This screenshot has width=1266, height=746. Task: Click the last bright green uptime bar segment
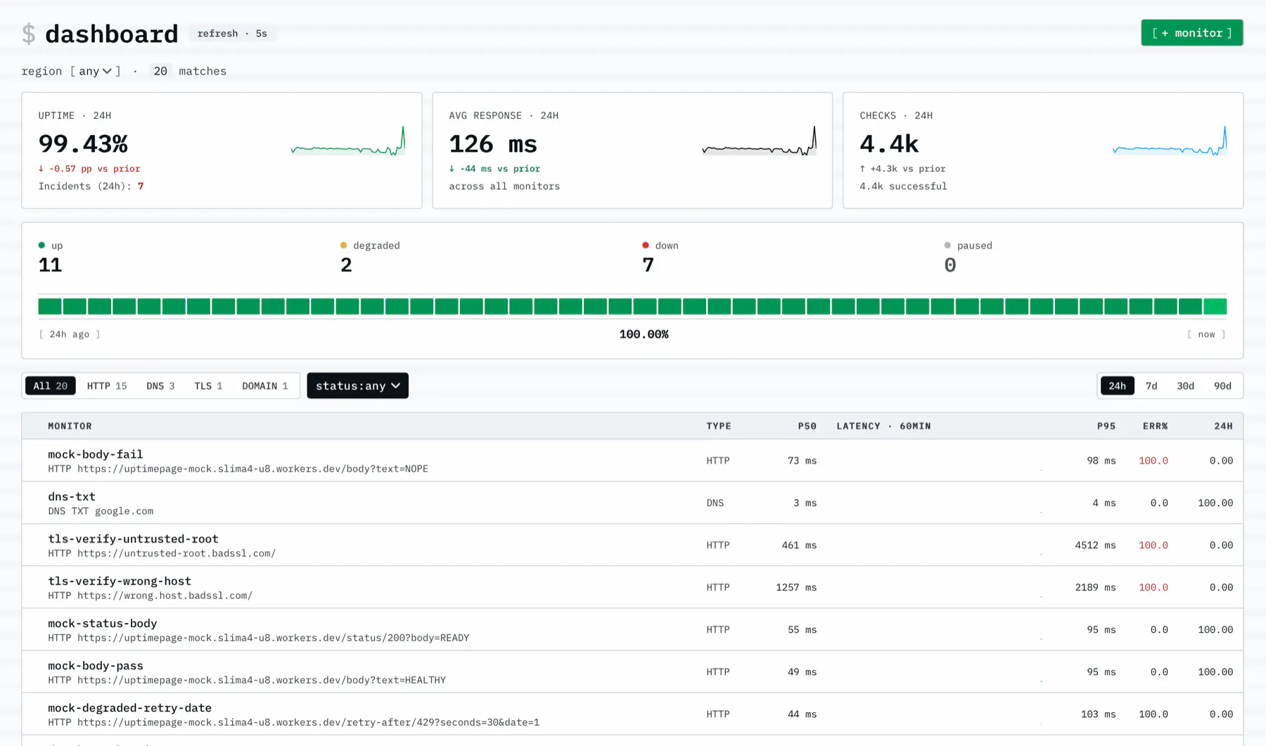tap(1215, 306)
